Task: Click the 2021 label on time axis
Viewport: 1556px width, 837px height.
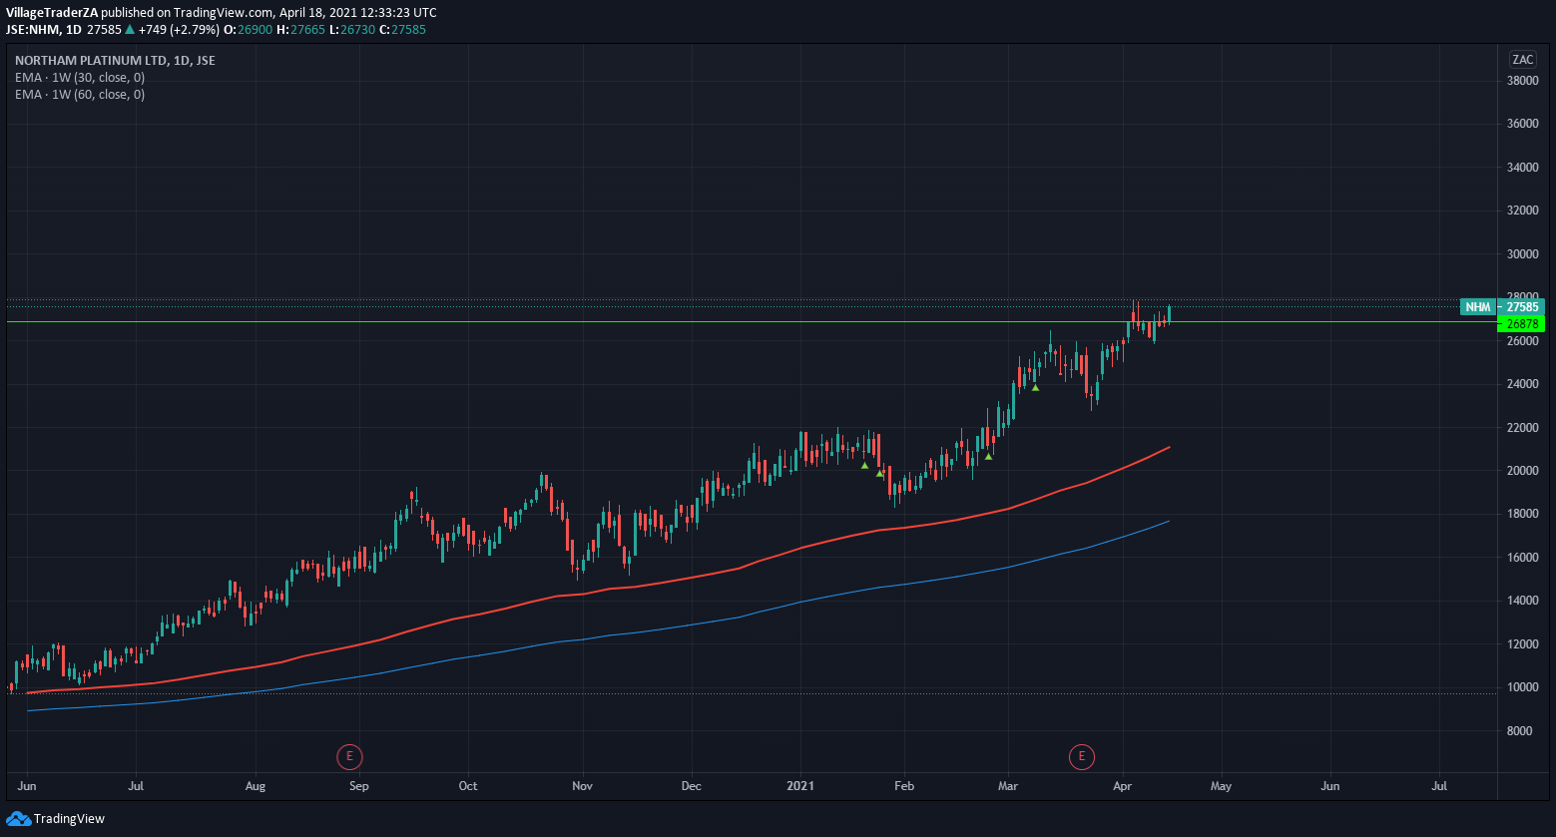Action: (x=799, y=786)
